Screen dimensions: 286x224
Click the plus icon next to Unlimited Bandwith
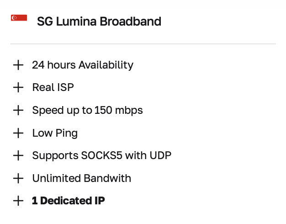click(x=18, y=178)
